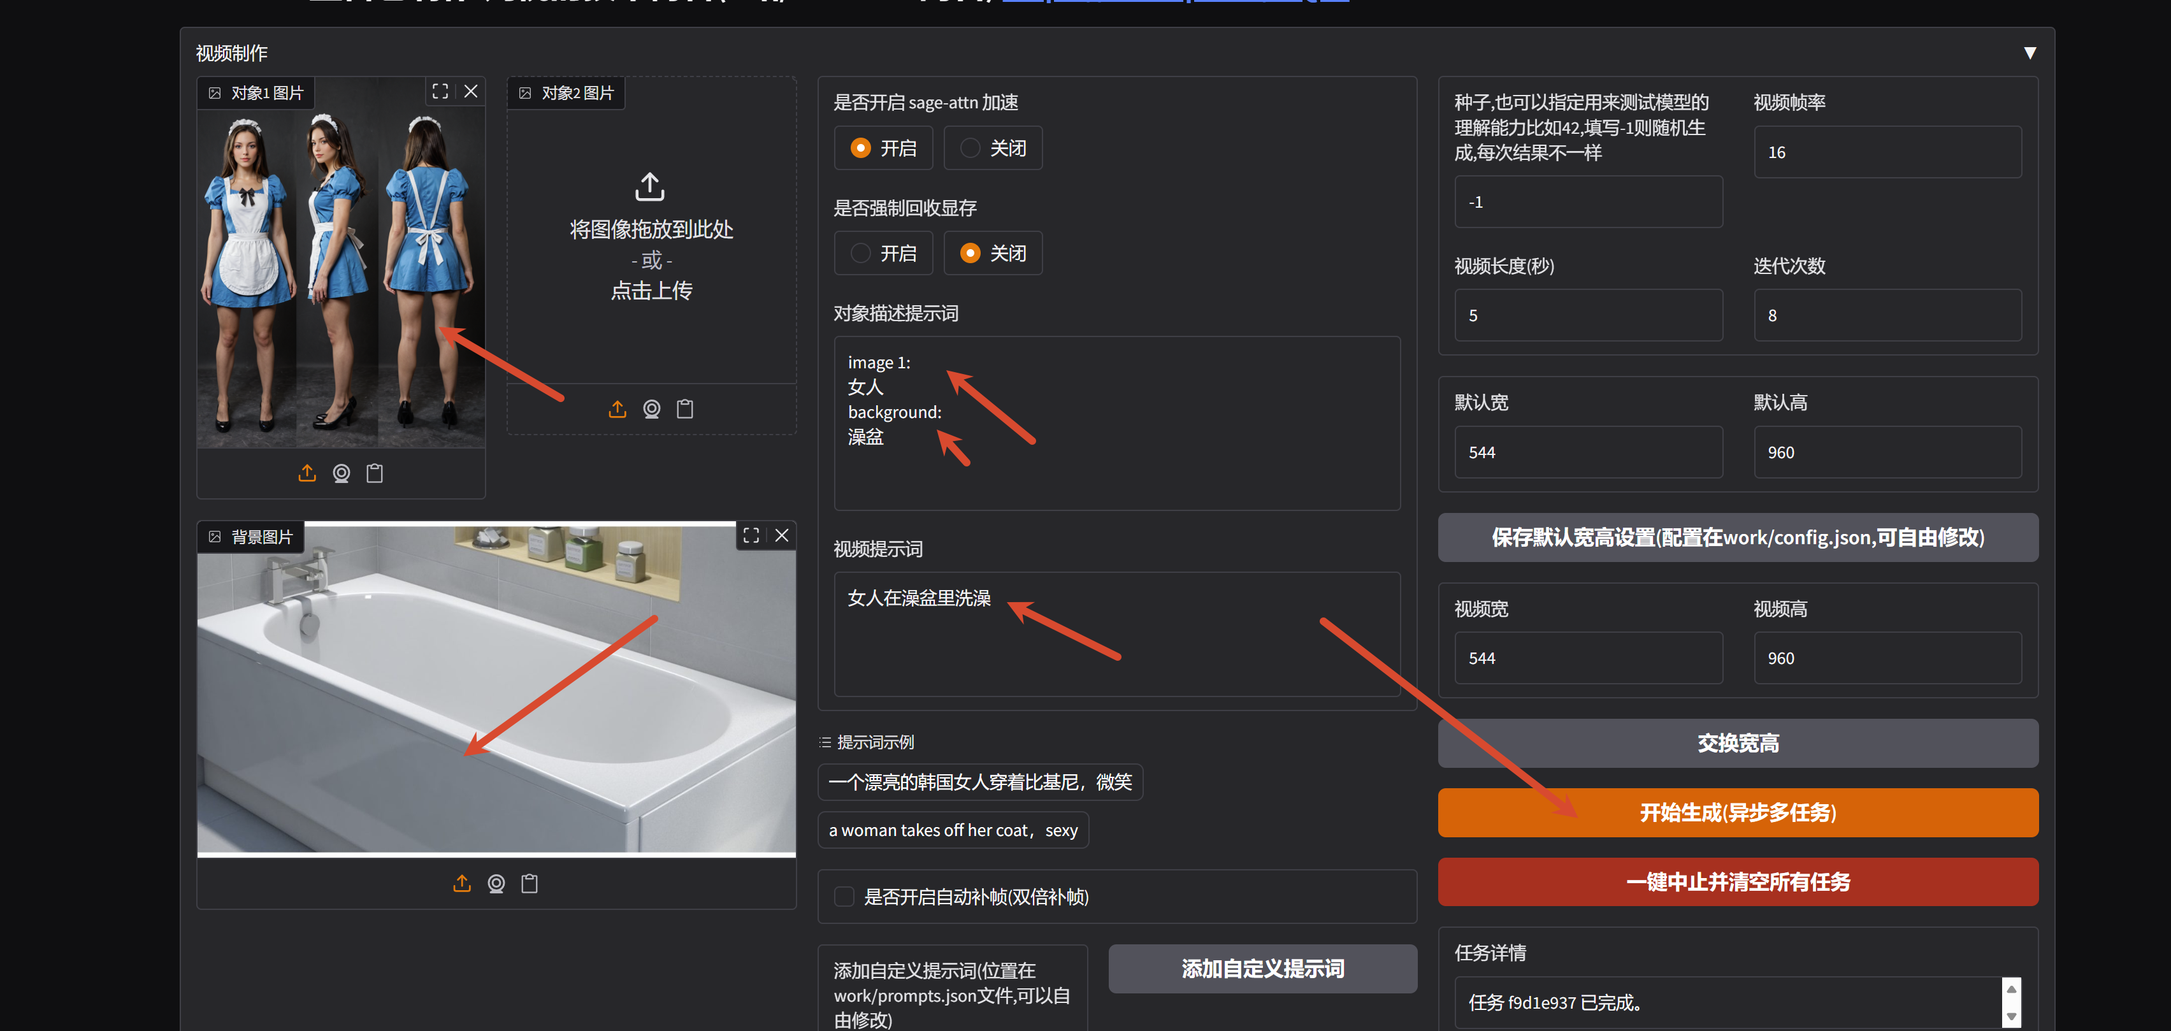Expand 背景图片 to fullscreen
The height and width of the screenshot is (1031, 2171).
click(x=751, y=535)
